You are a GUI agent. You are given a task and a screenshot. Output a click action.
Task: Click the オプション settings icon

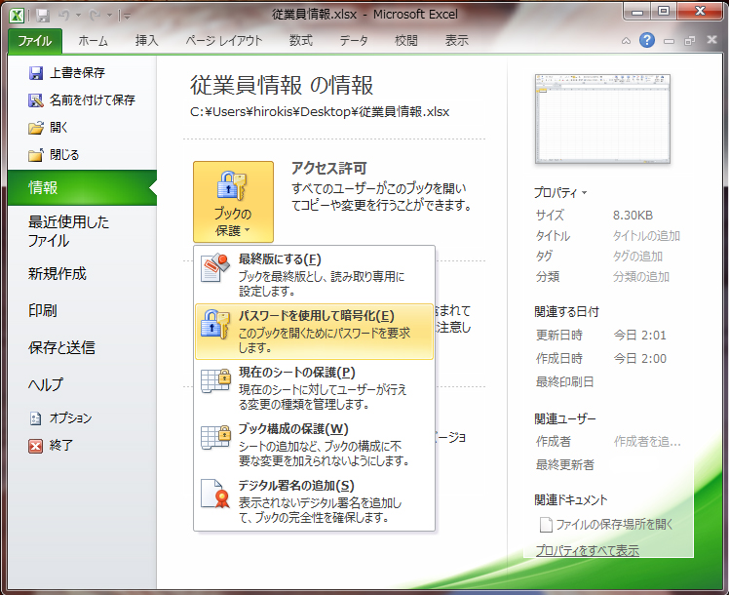(x=36, y=418)
